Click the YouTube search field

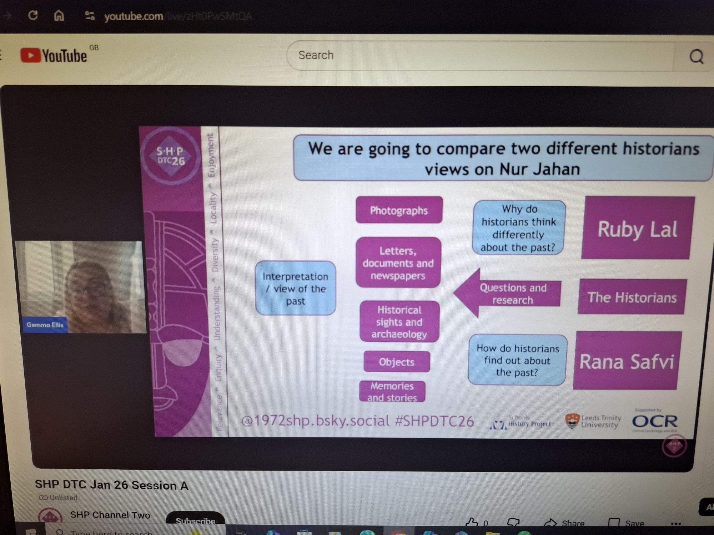tap(478, 56)
